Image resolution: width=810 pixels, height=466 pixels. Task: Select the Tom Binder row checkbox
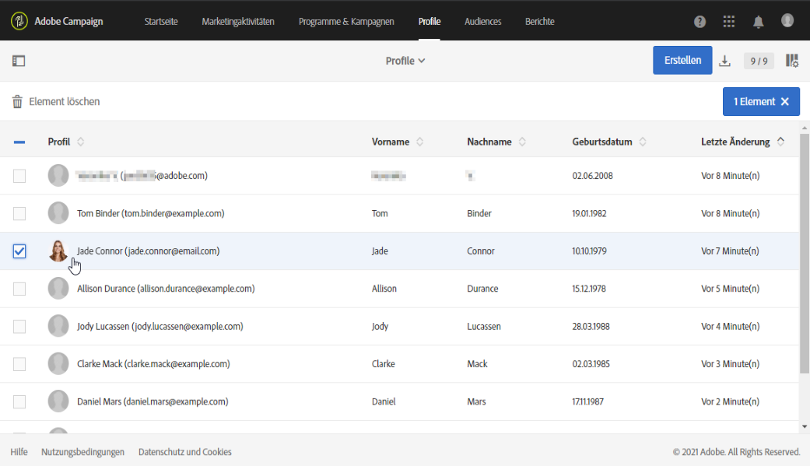(x=19, y=214)
